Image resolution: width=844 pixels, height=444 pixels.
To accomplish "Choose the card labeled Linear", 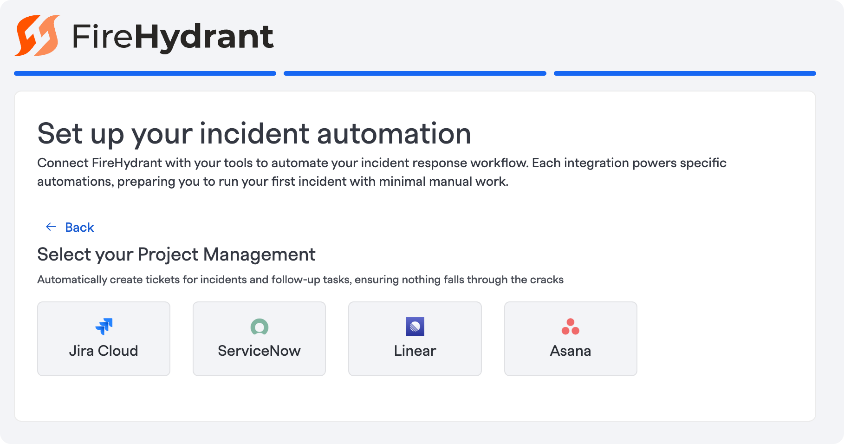I will [x=415, y=339].
